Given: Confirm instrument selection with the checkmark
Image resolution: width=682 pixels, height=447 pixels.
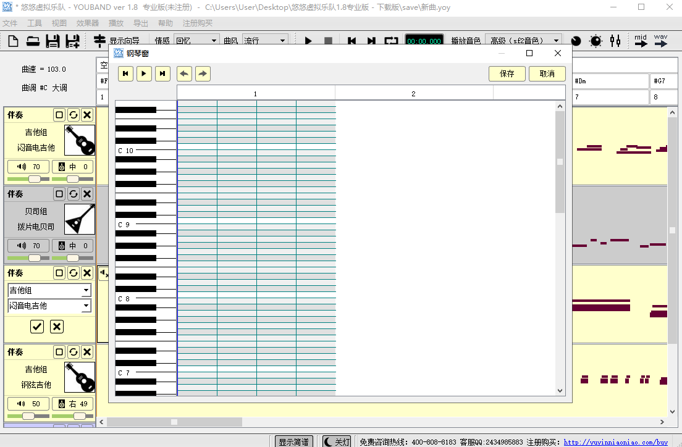Looking at the screenshot, I should coord(37,327).
